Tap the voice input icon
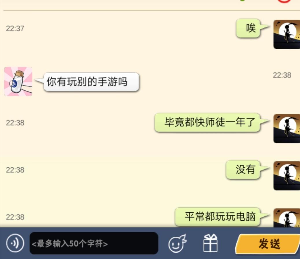This screenshot has height=259, width=300. [x=15, y=243]
